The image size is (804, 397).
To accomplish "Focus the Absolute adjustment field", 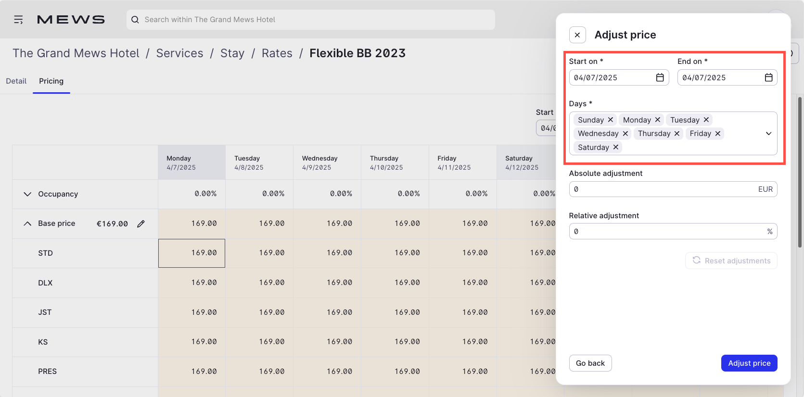I will pos(673,189).
